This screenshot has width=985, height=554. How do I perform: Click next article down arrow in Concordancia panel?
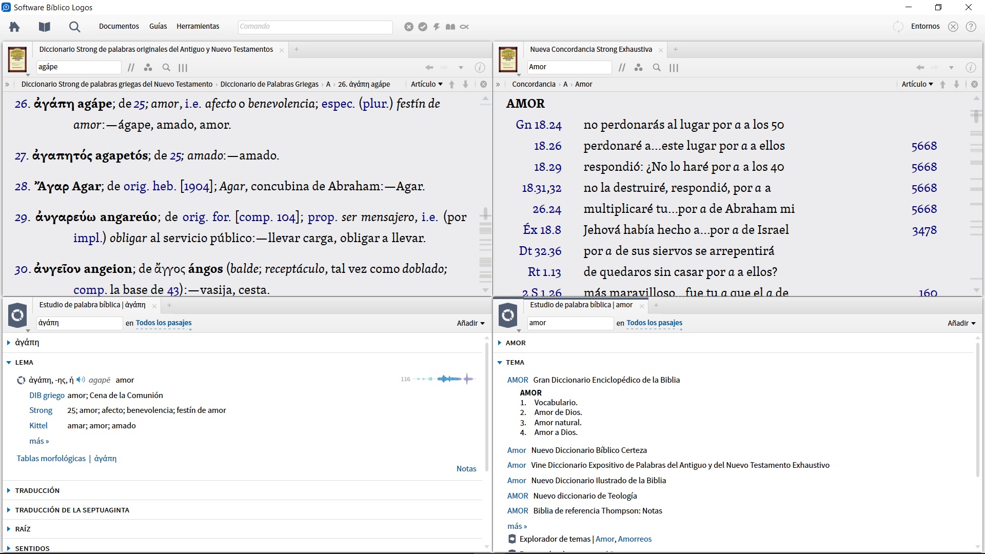point(956,84)
